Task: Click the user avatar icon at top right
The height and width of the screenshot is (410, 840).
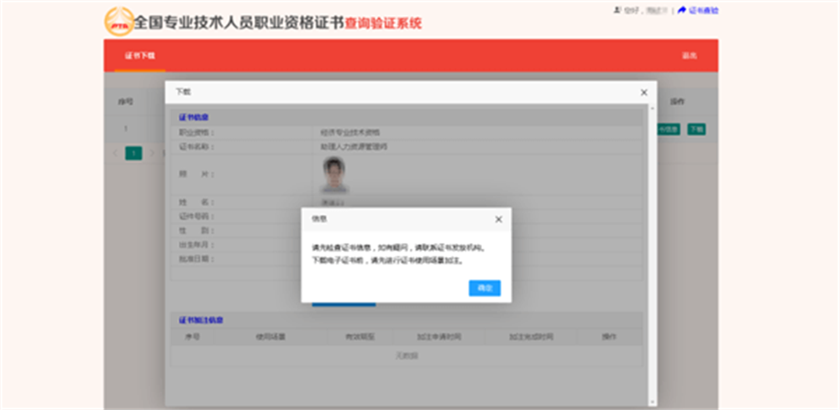Action: (617, 9)
